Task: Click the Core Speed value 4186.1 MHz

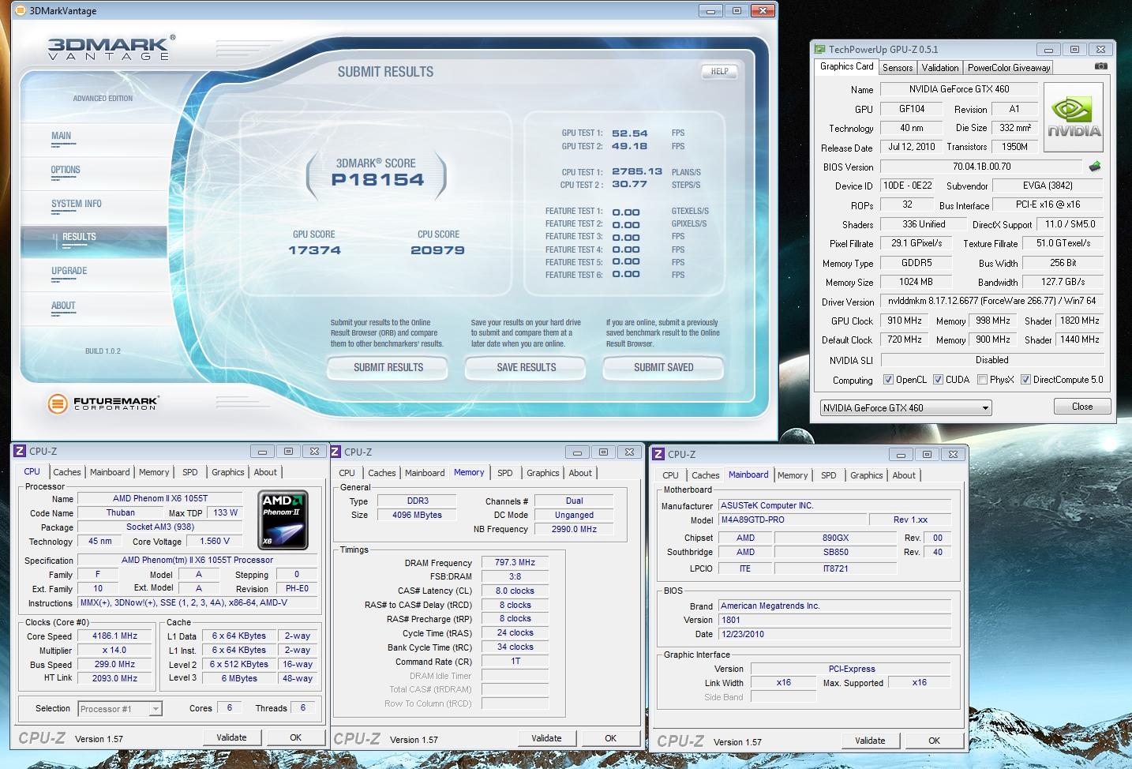Action: 115,636
